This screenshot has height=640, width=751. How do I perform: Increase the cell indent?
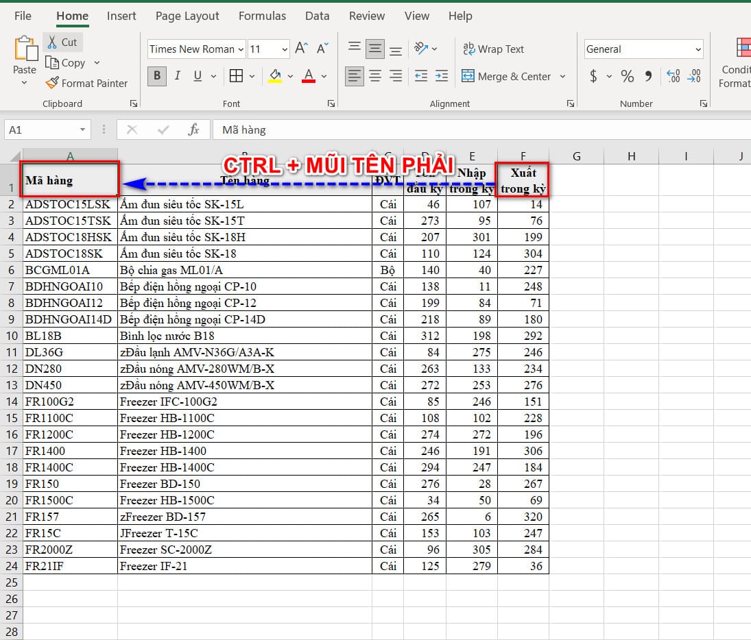tap(442, 75)
